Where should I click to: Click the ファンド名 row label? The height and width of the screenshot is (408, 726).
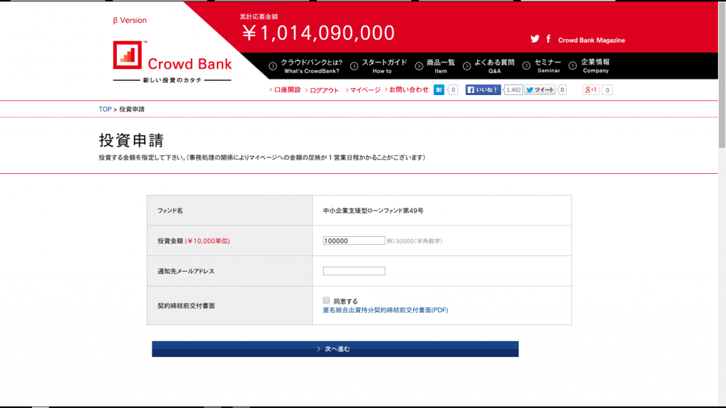tap(170, 211)
